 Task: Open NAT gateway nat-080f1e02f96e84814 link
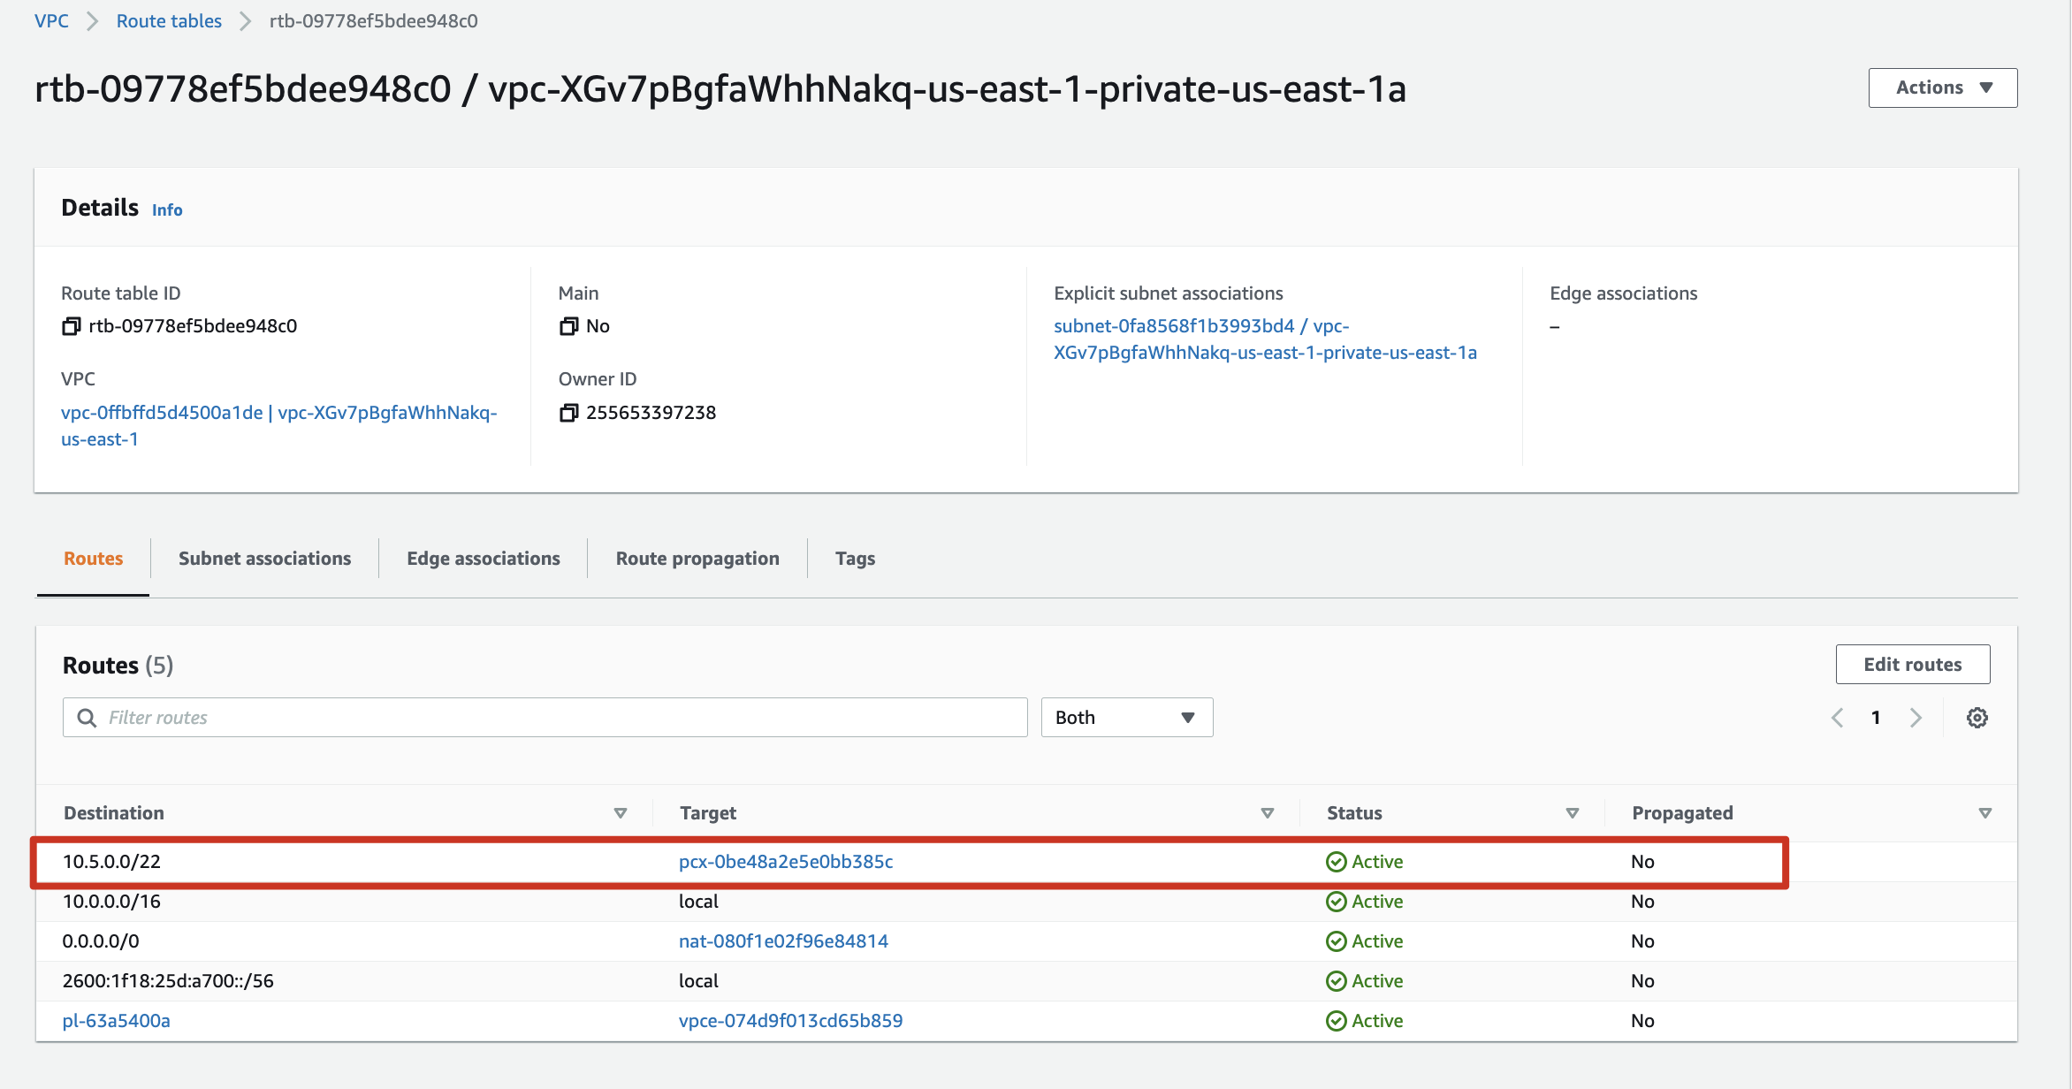tap(783, 941)
